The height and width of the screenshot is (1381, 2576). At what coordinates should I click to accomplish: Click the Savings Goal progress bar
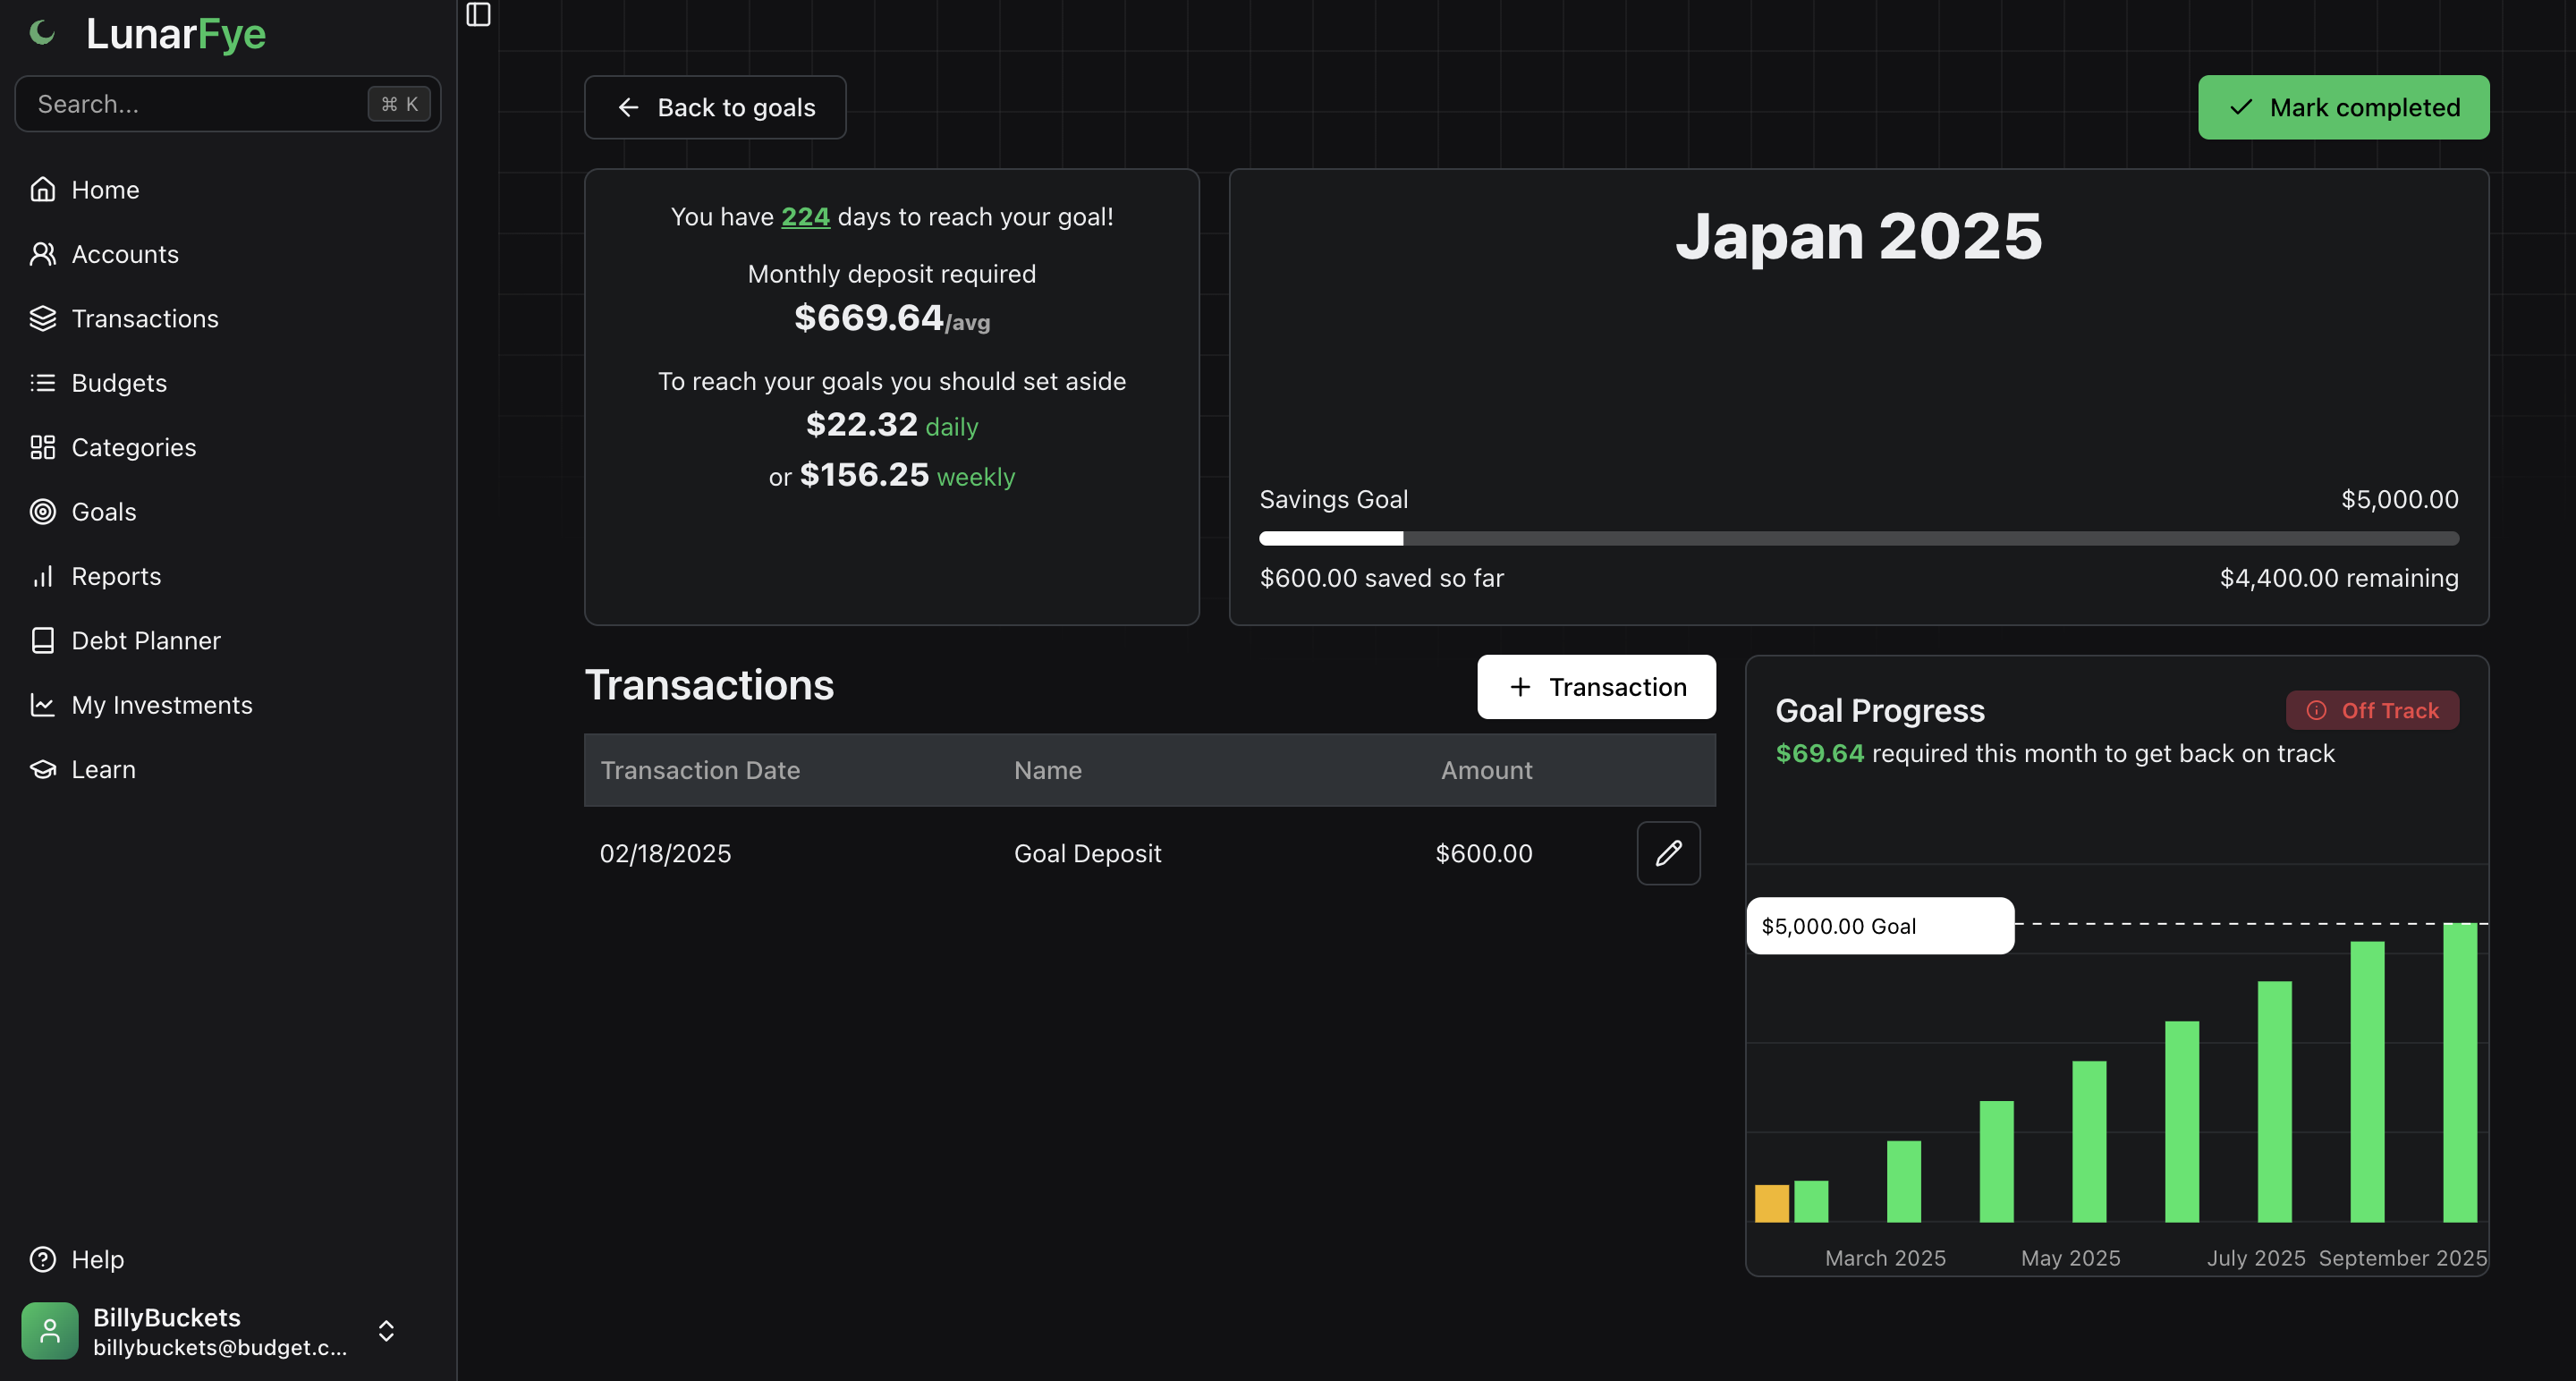click(x=1858, y=539)
